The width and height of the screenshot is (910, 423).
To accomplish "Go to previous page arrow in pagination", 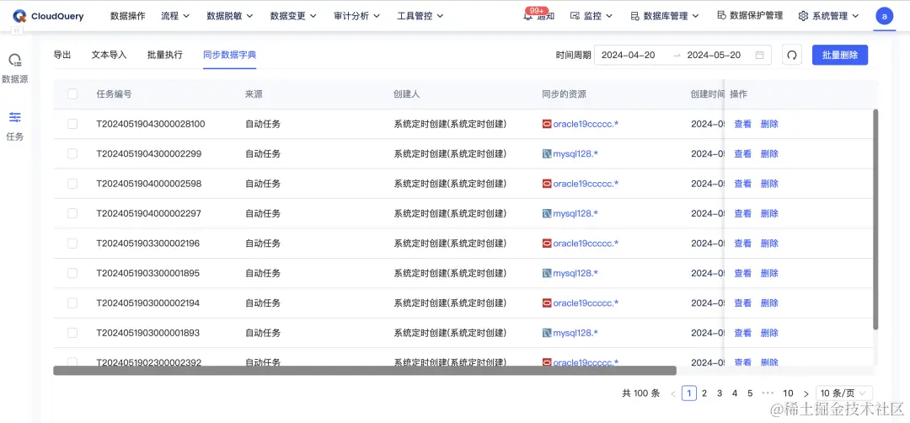I will (673, 394).
